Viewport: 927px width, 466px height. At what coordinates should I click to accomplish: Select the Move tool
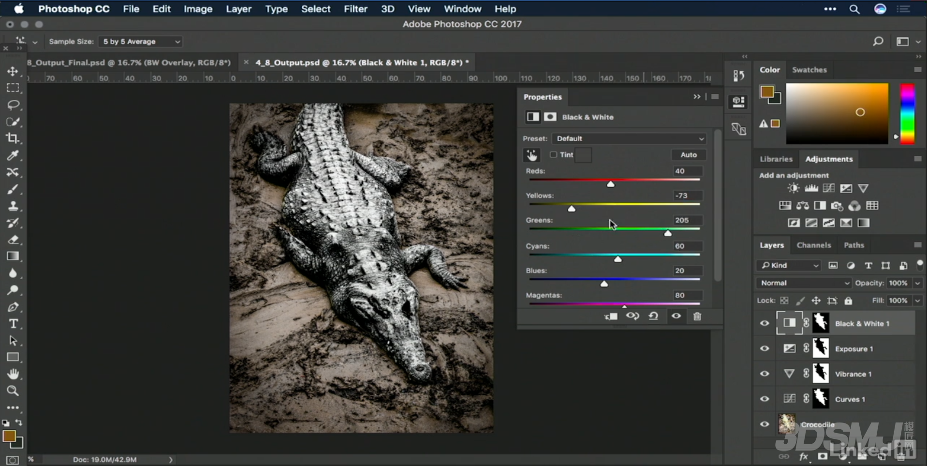point(13,71)
